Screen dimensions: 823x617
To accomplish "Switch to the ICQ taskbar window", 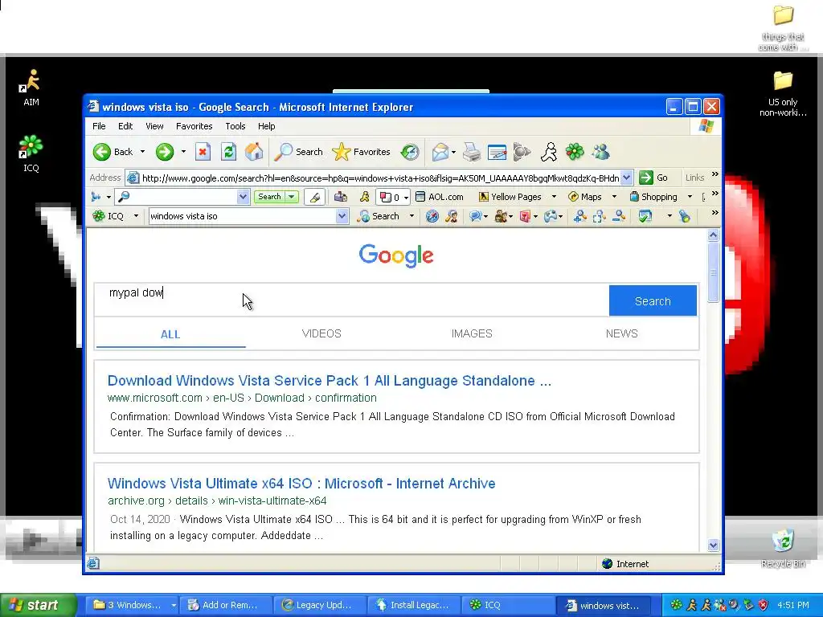I will (x=506, y=605).
